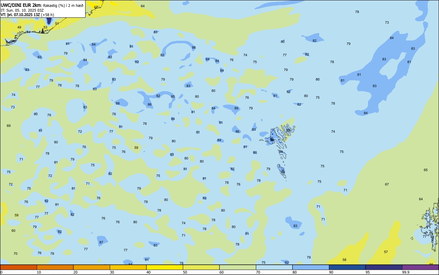The height and width of the screenshot is (275, 439).
Task: Click the humidity value 95 on the Faroe Islands
Action: pos(272,140)
